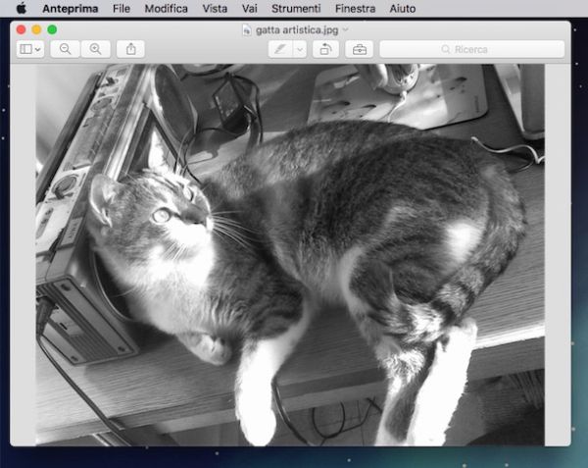The width and height of the screenshot is (588, 468).
Task: Open the File menu
Action: [122, 8]
